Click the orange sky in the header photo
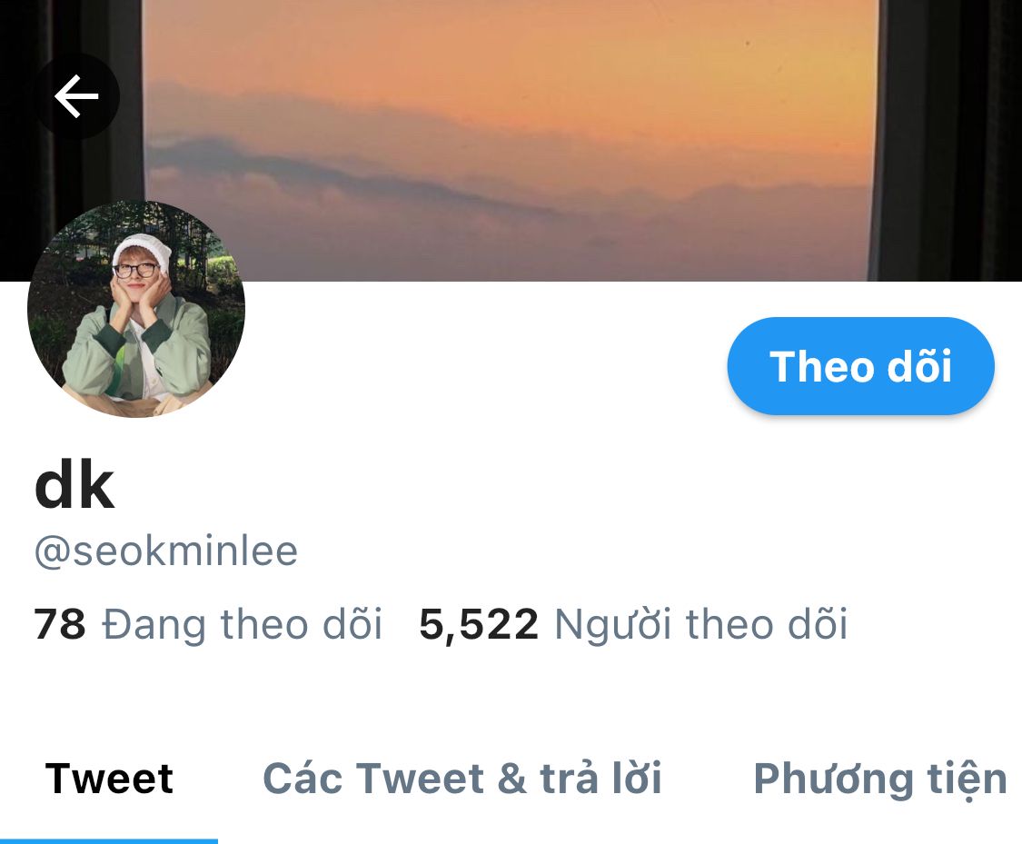This screenshot has width=1022, height=844. [509, 52]
